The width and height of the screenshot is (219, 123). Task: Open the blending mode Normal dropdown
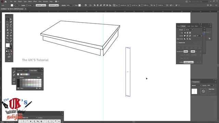[x=196, y=85]
